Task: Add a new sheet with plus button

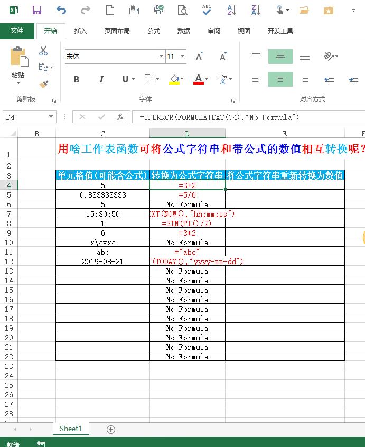Action: 111,430
